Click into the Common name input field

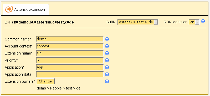point(70,39)
